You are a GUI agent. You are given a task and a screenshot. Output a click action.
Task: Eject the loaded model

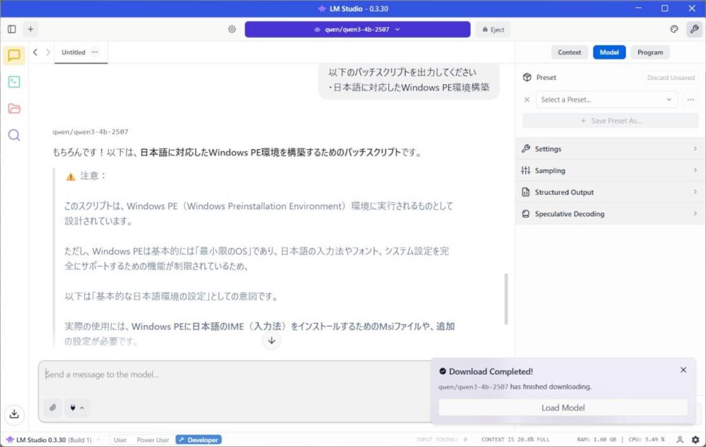click(493, 30)
